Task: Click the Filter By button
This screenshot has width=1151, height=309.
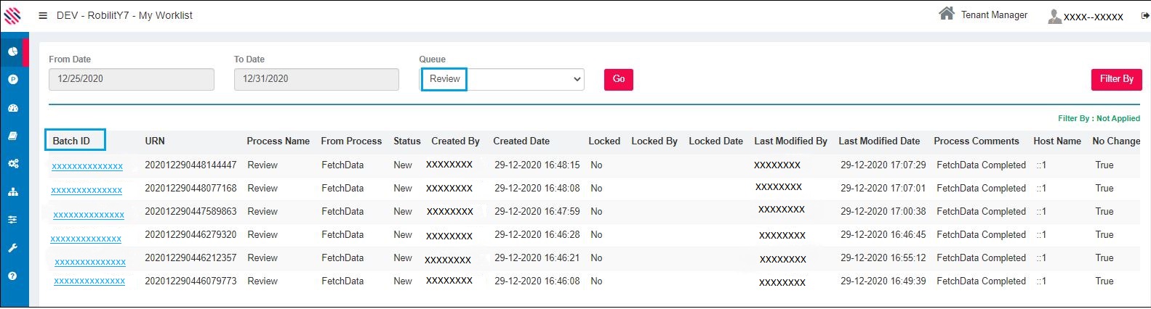Action: click(x=1116, y=79)
